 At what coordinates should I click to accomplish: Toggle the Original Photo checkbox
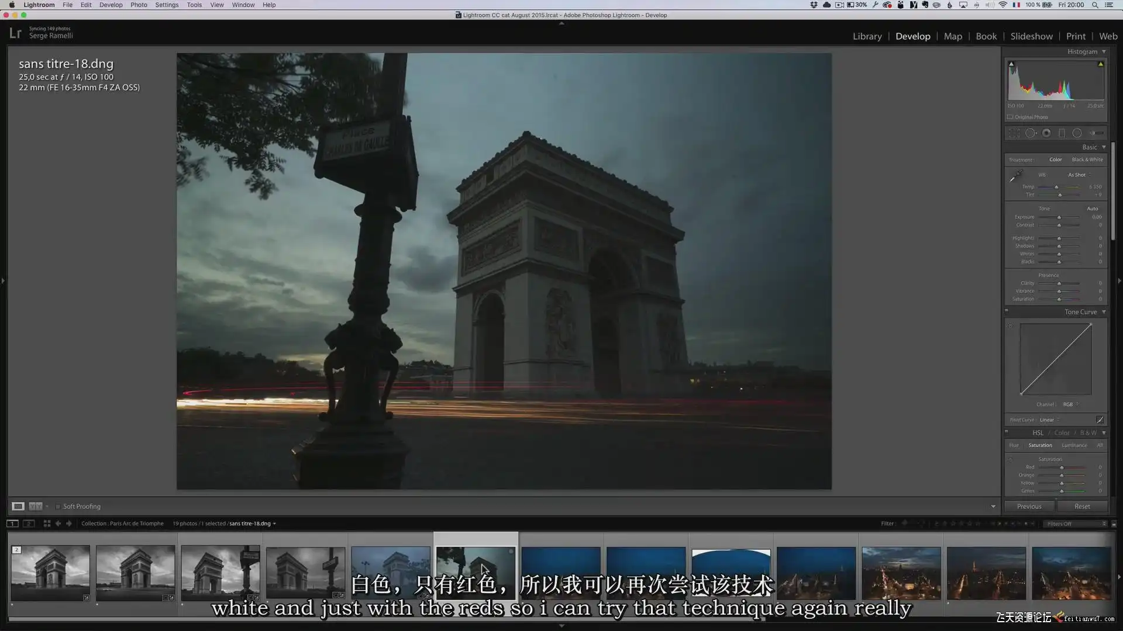[x=1010, y=117]
